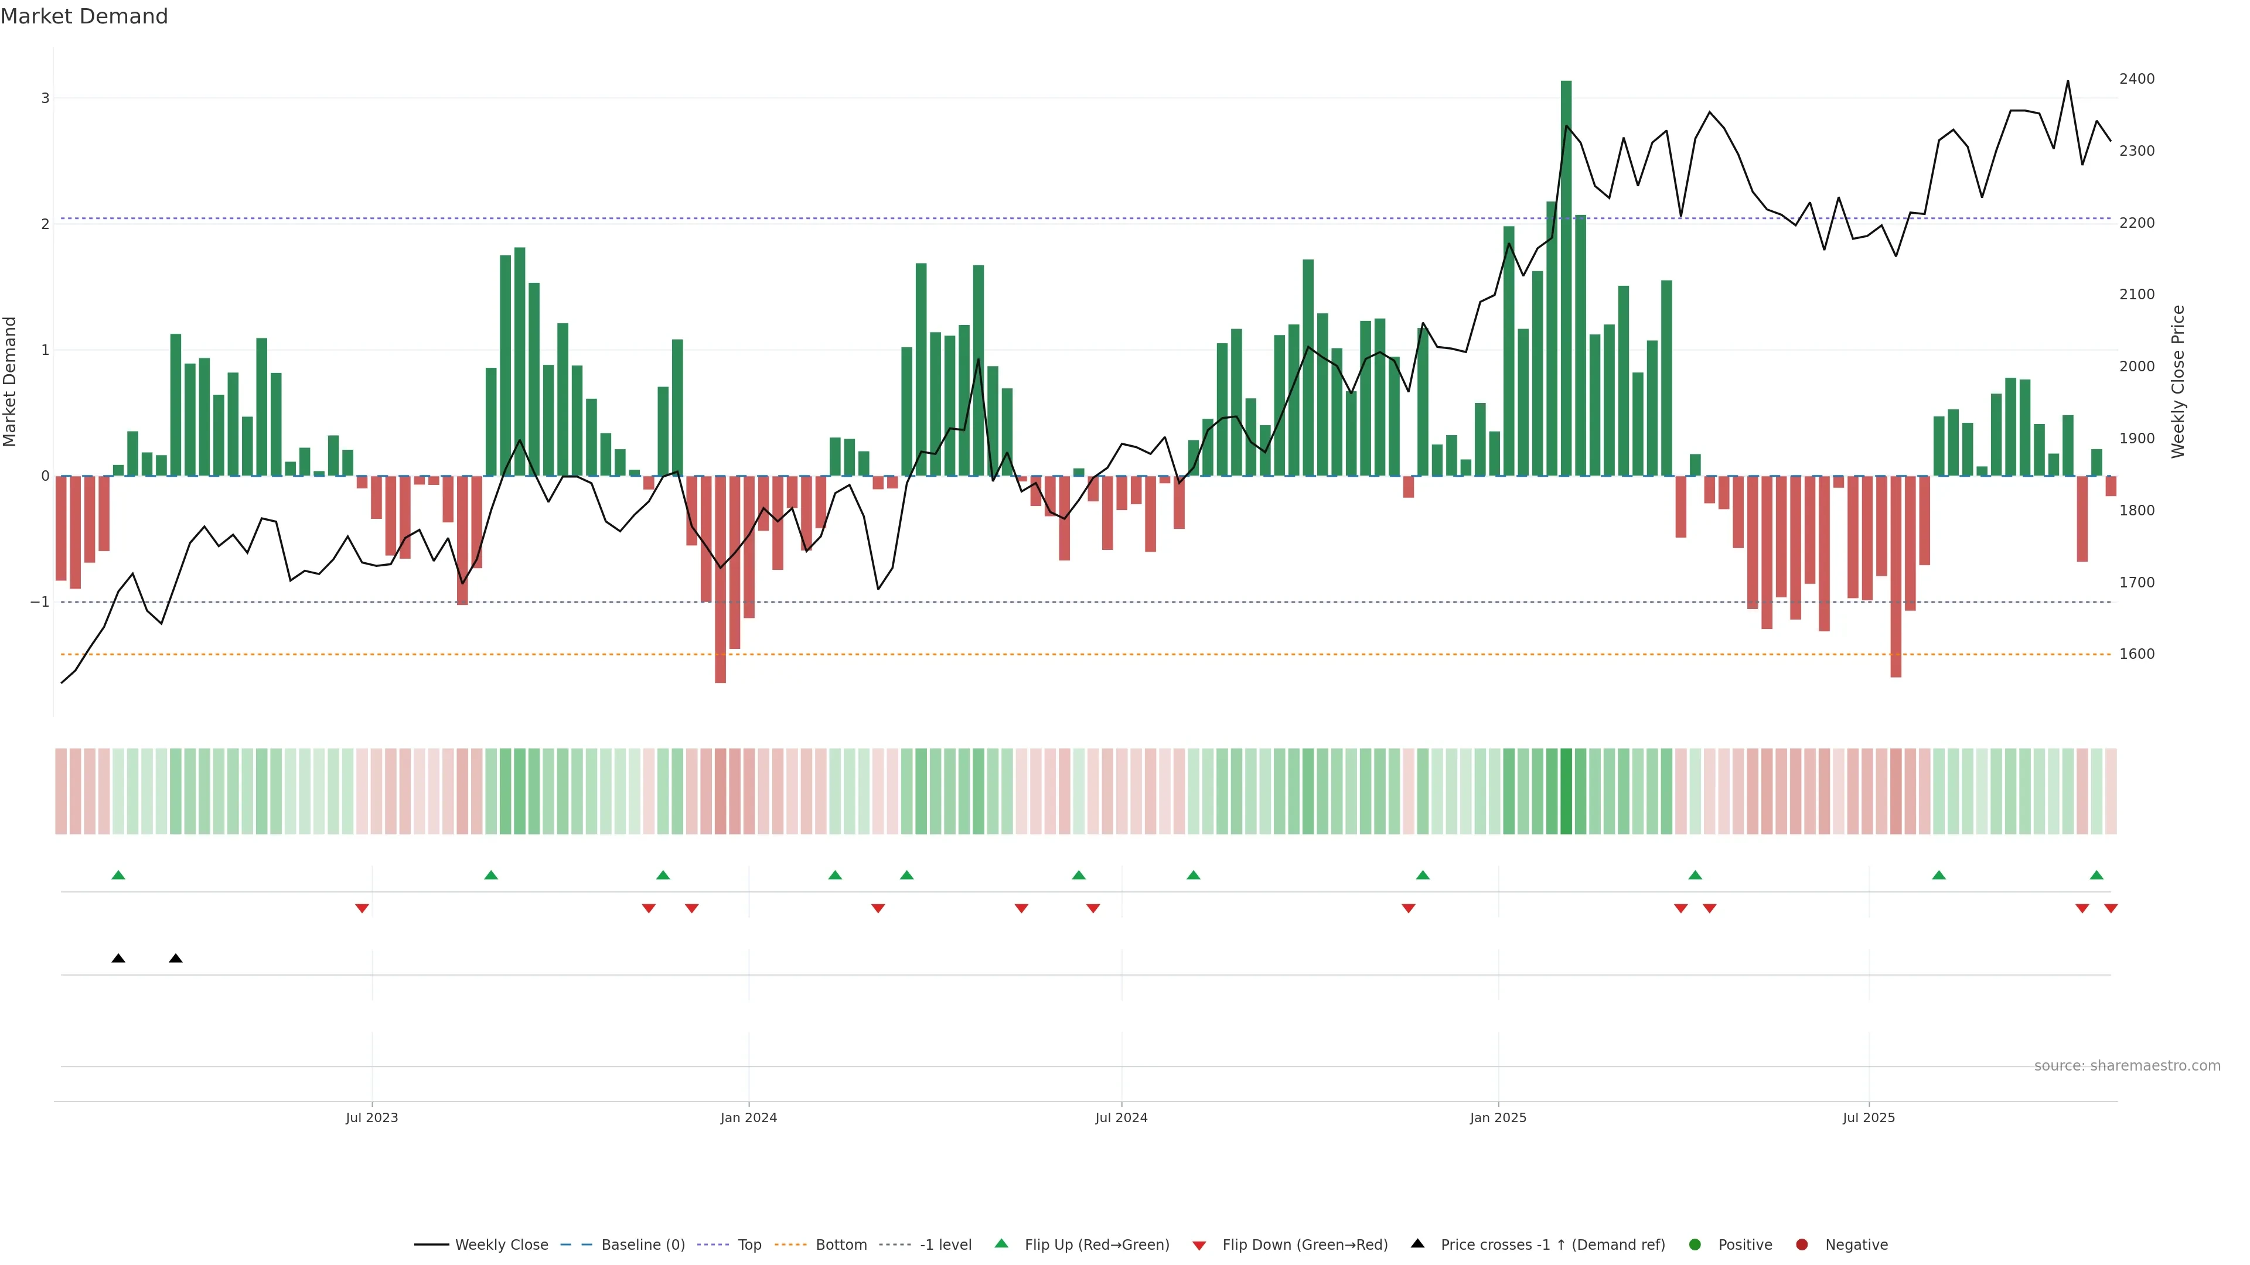Click the darkest green heatmap strip cell

point(1566,791)
